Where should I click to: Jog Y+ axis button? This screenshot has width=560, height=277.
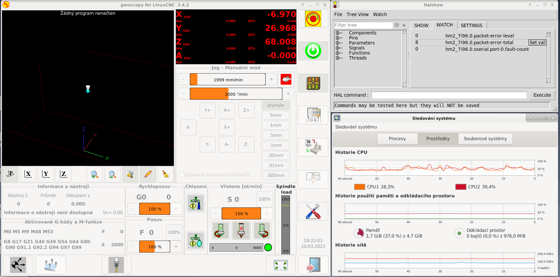tap(207, 110)
